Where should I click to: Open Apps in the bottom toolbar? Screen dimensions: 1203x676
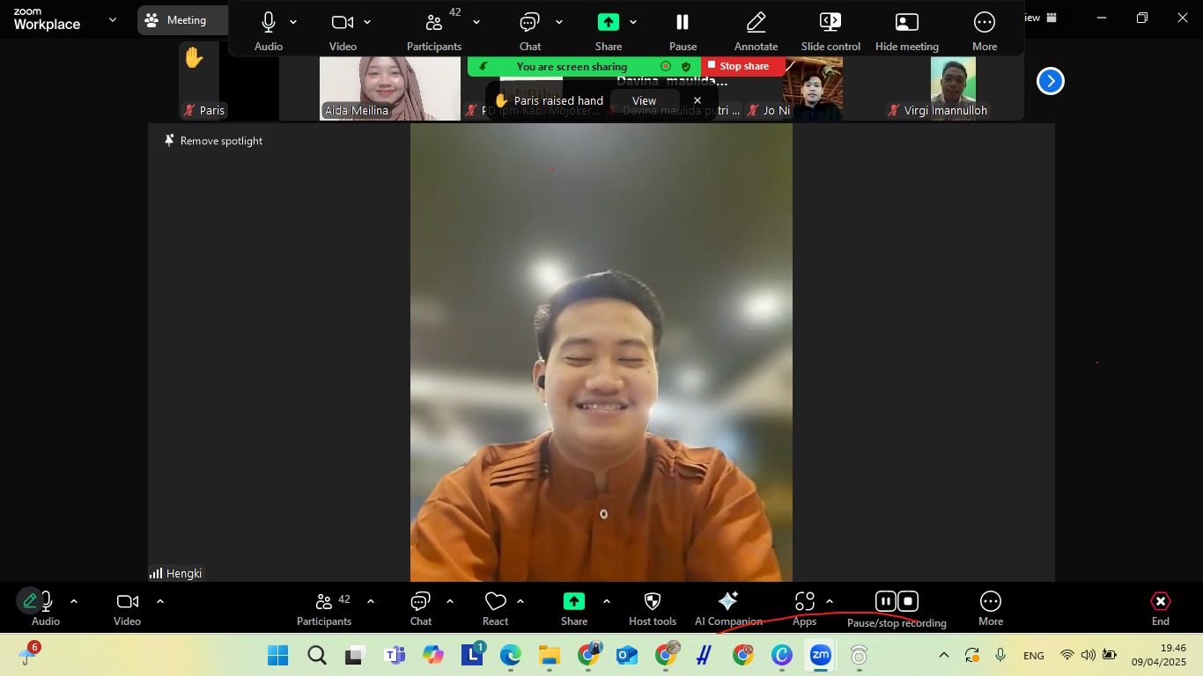804,608
